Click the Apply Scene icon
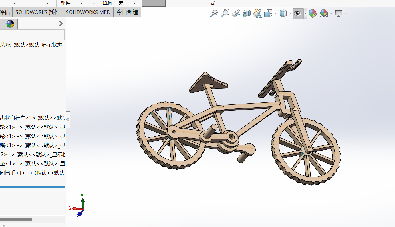The height and width of the screenshot is (227, 395). point(324,13)
